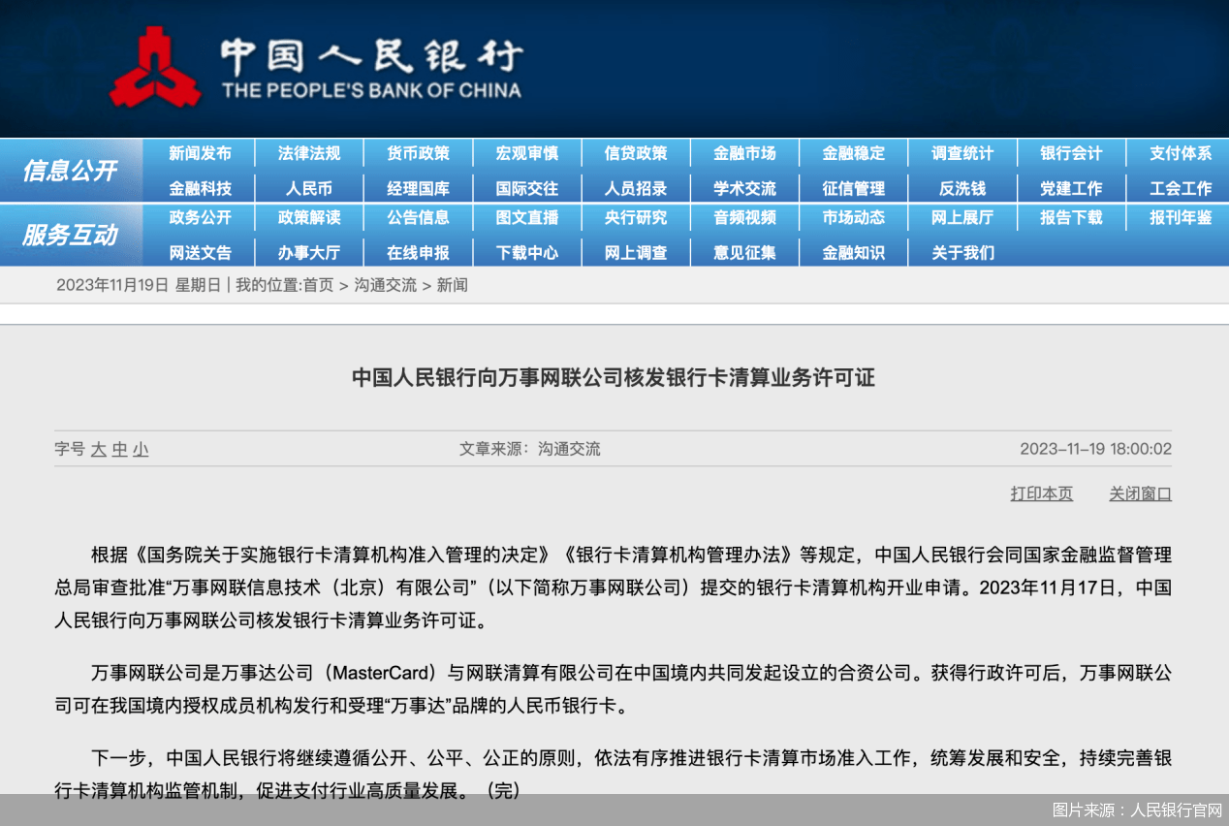
Task: Go to the 金融科技 section
Action: click(x=200, y=188)
